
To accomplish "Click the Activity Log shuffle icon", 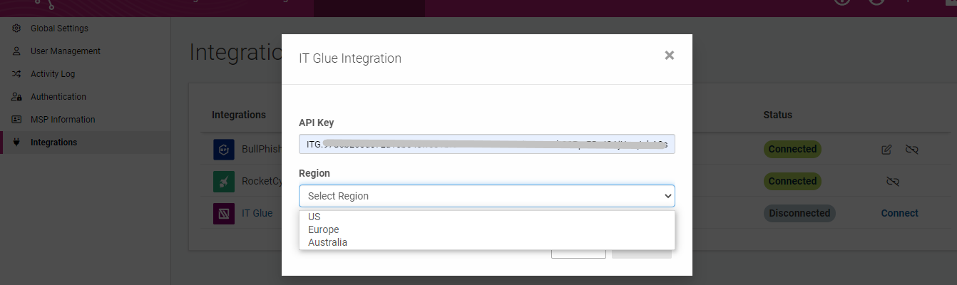I will 16,74.
